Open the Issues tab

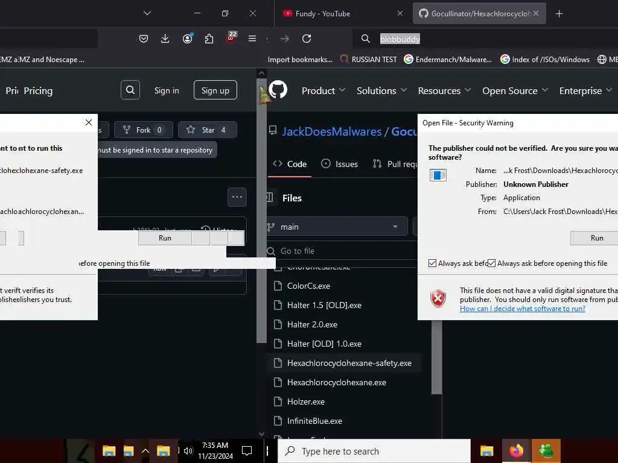339,164
